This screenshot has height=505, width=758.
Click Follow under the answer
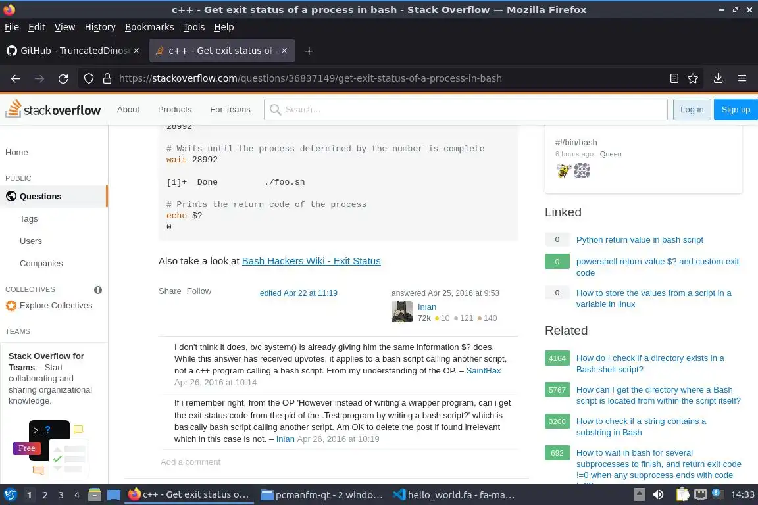pyautogui.click(x=199, y=291)
